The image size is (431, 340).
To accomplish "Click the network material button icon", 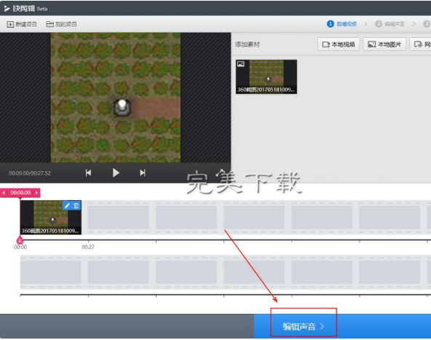I will [419, 44].
